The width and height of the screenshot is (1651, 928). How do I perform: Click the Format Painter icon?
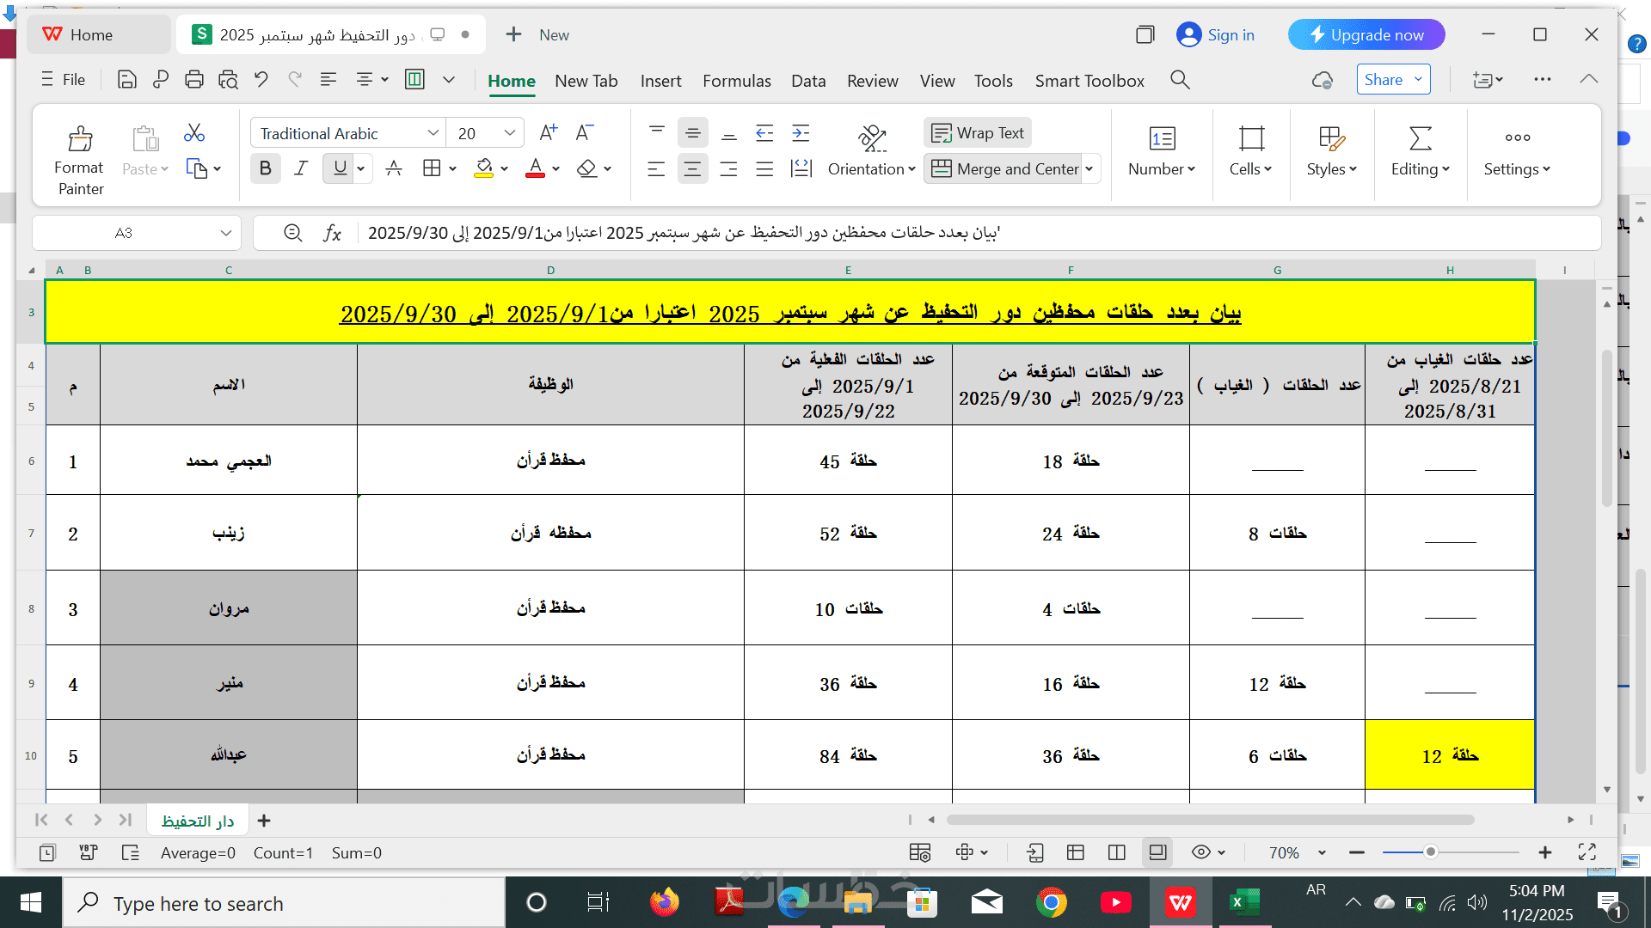coord(79,139)
